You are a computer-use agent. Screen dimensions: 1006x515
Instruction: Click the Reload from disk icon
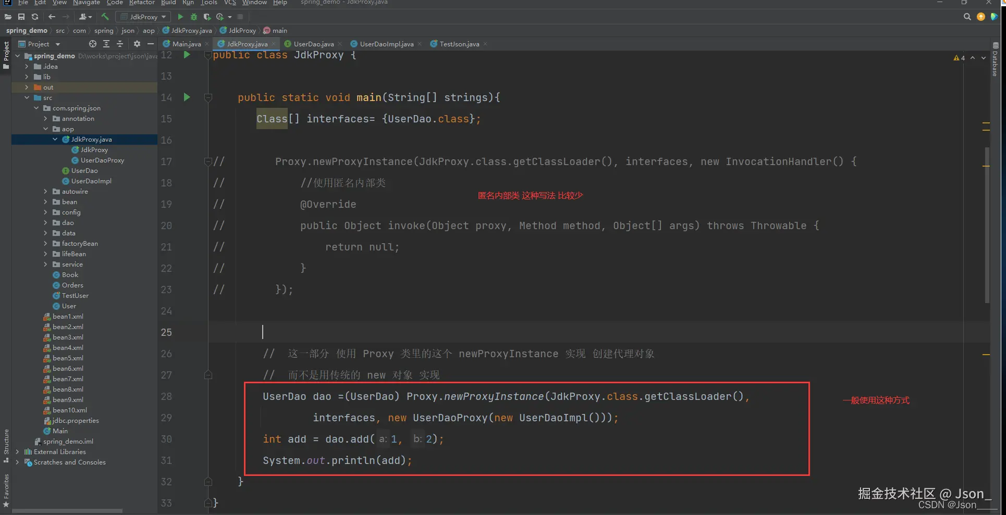pos(35,17)
